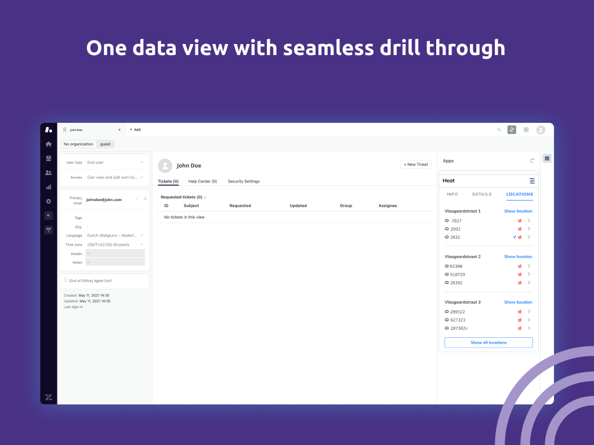Click Show location for Vlasgaardstraat 2
The height and width of the screenshot is (445, 594).
[x=518, y=257]
